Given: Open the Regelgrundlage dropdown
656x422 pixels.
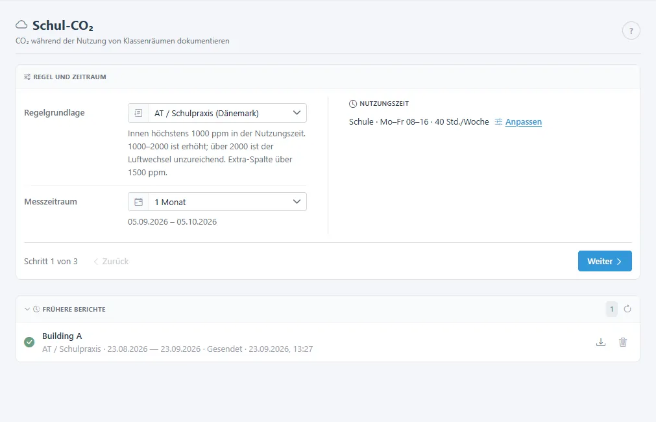Looking at the screenshot, I should (x=217, y=113).
